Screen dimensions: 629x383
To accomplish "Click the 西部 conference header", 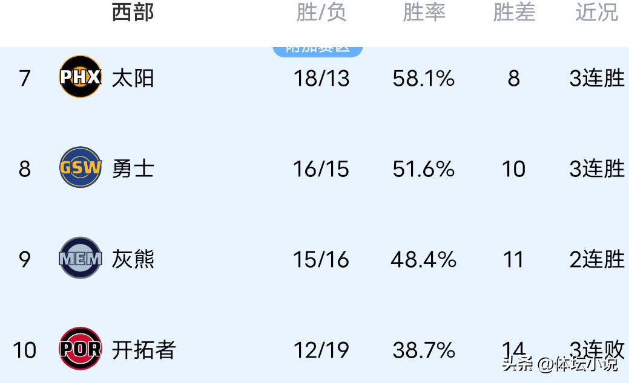I will [x=133, y=12].
